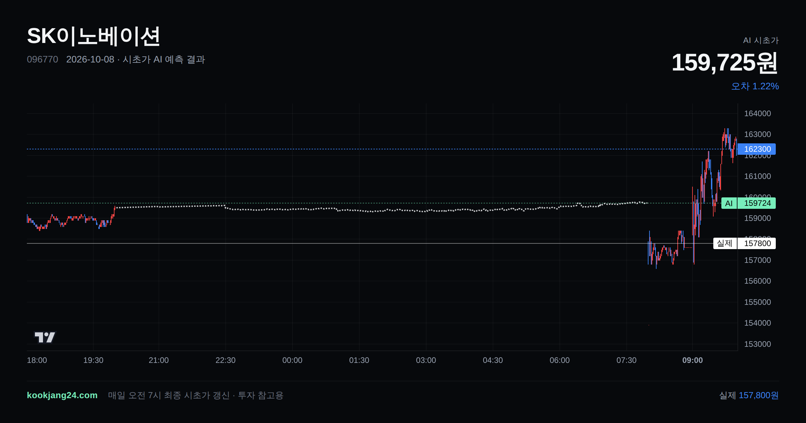This screenshot has width=806, height=423.
Task: Click the 실제 157800 price label
Action: point(745,243)
